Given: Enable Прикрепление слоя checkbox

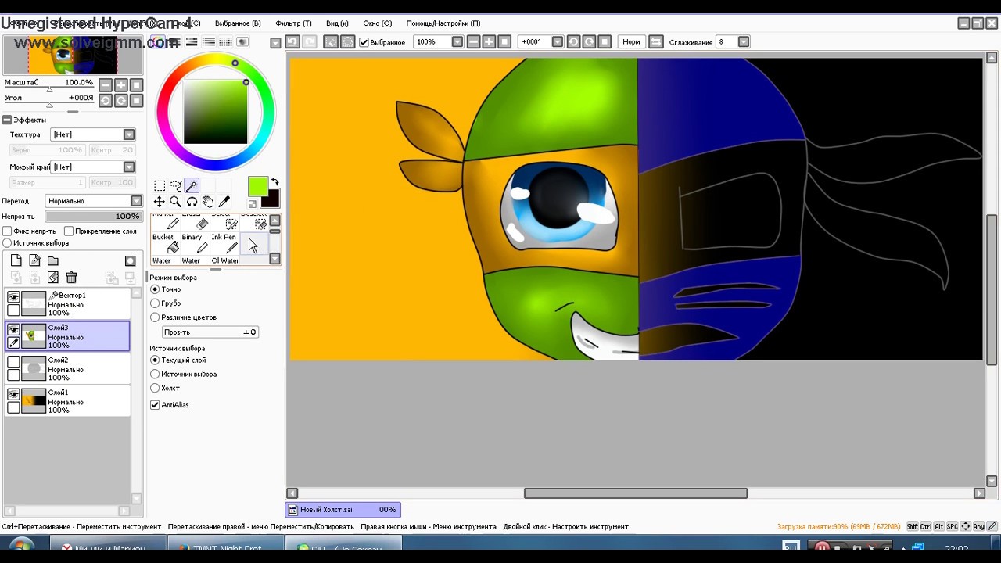Looking at the screenshot, I should pos(69,231).
